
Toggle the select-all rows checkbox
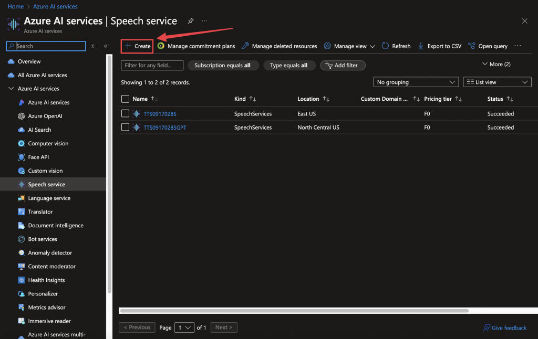(x=125, y=99)
